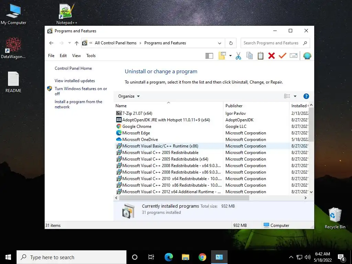The image size is (352, 264).
Task: Click the red X Delete toolbar icon
Action: pyautogui.click(x=272, y=56)
